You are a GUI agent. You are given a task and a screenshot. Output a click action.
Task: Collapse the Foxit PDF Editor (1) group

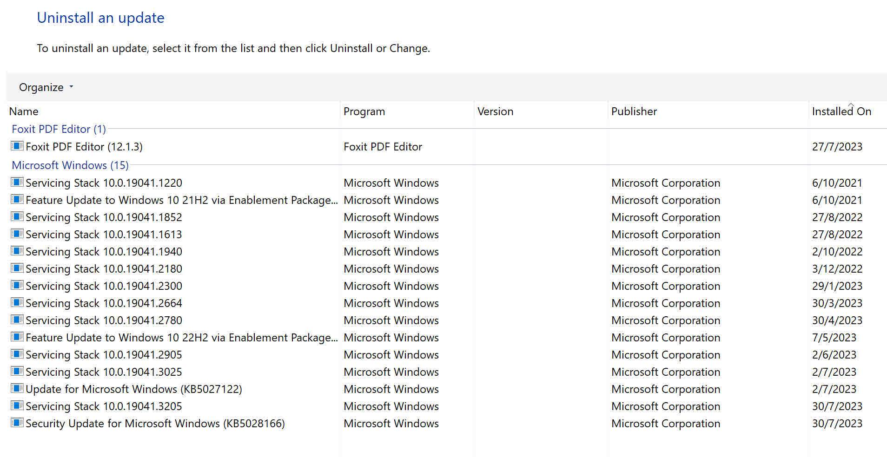59,129
